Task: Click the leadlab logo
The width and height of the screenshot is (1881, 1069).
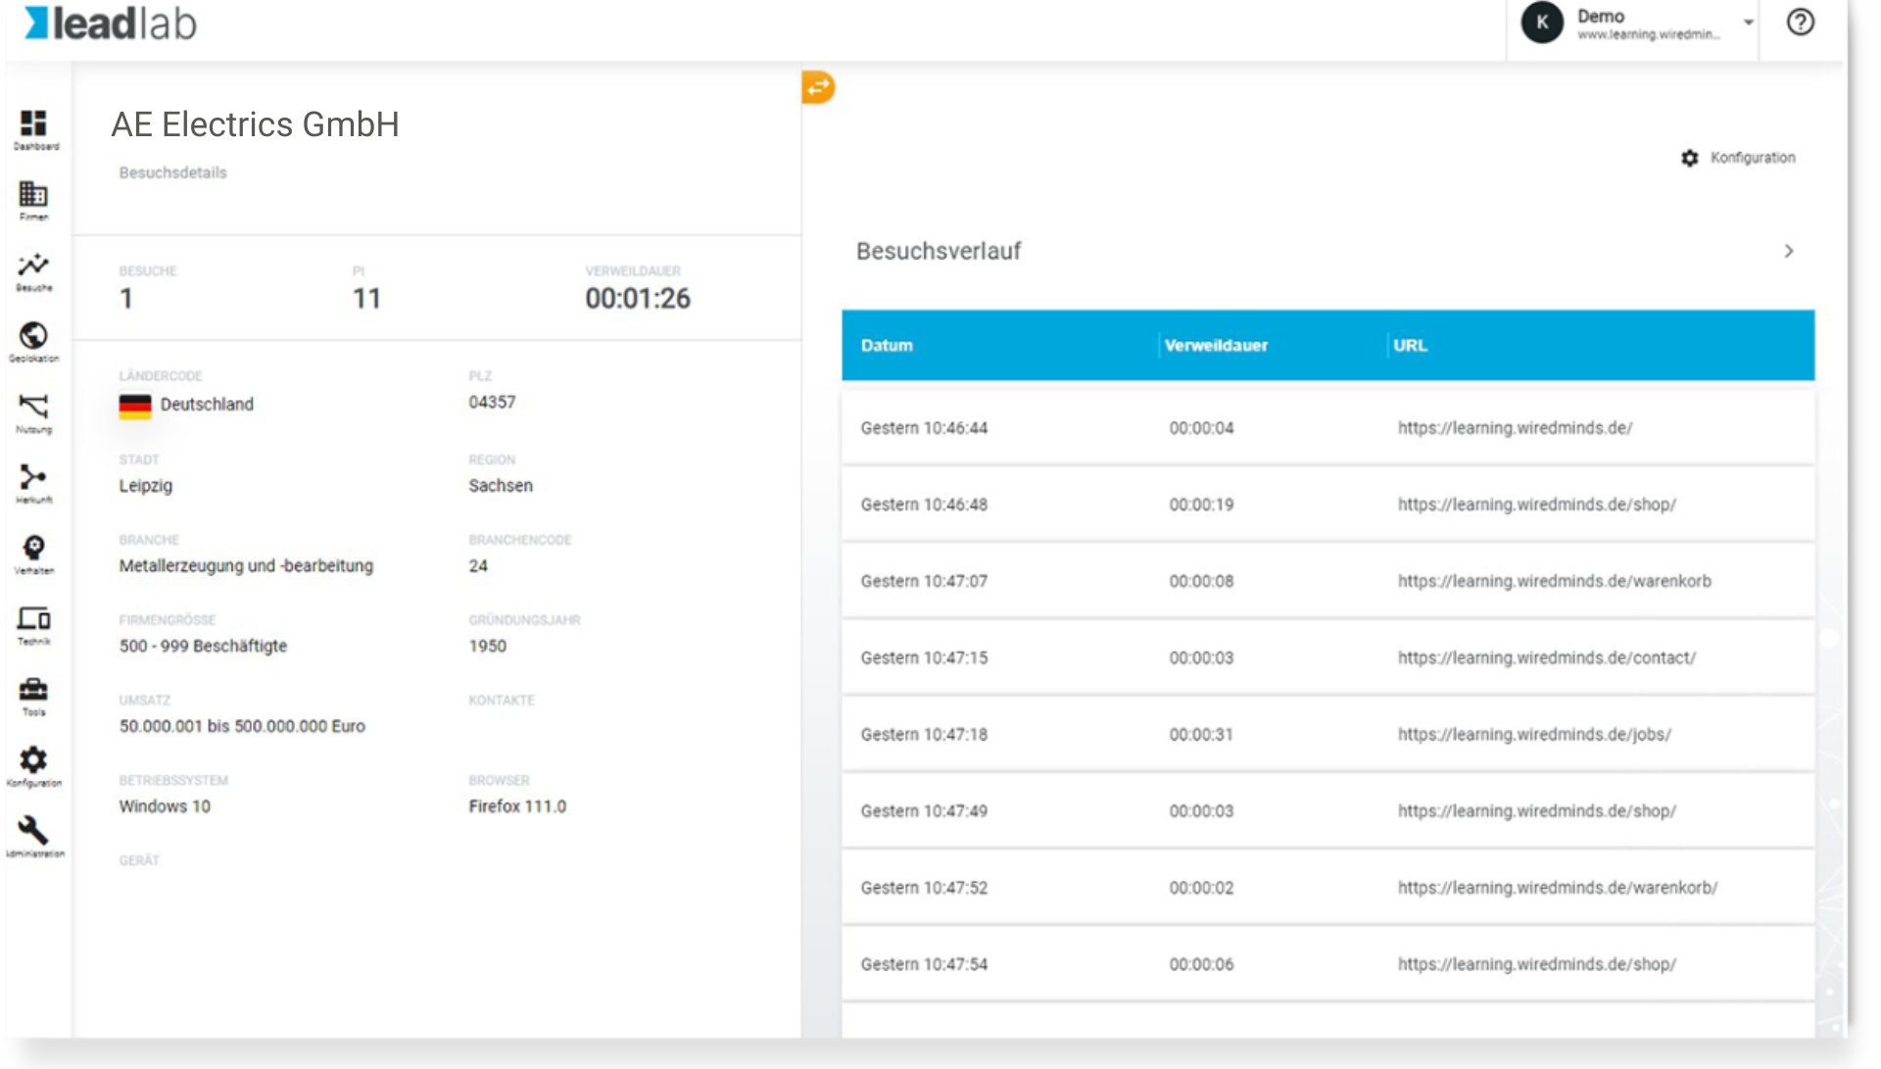Action: coord(111,24)
